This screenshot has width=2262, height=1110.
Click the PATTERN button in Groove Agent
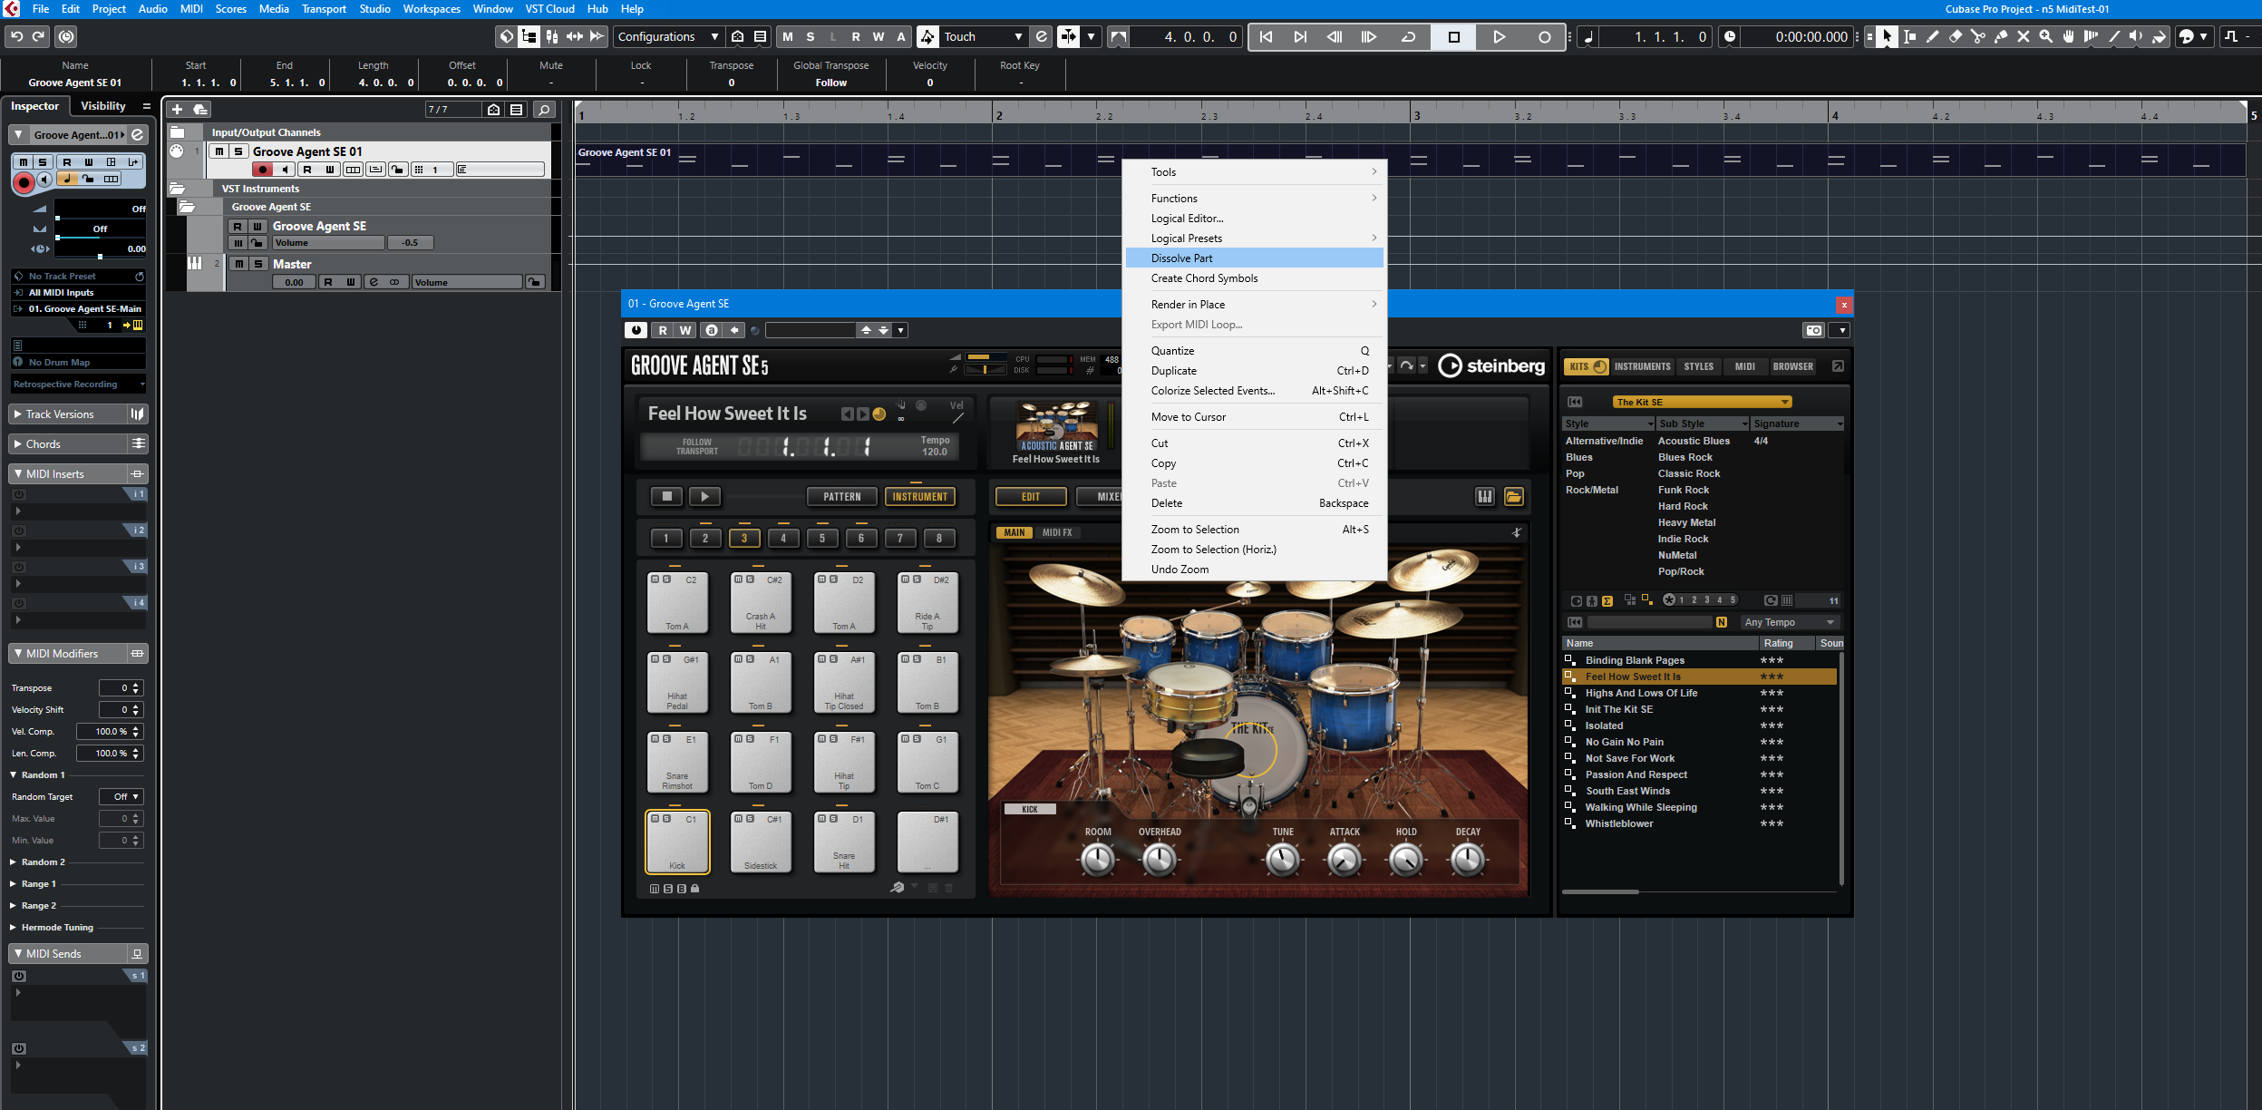pos(841,496)
